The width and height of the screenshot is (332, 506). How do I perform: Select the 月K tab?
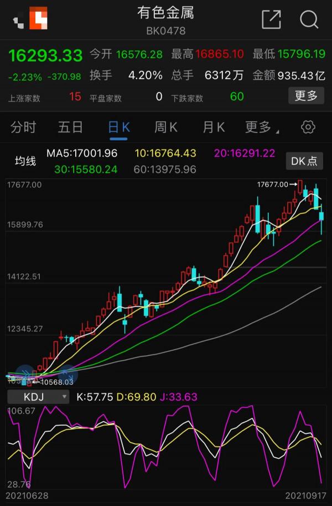tap(214, 127)
